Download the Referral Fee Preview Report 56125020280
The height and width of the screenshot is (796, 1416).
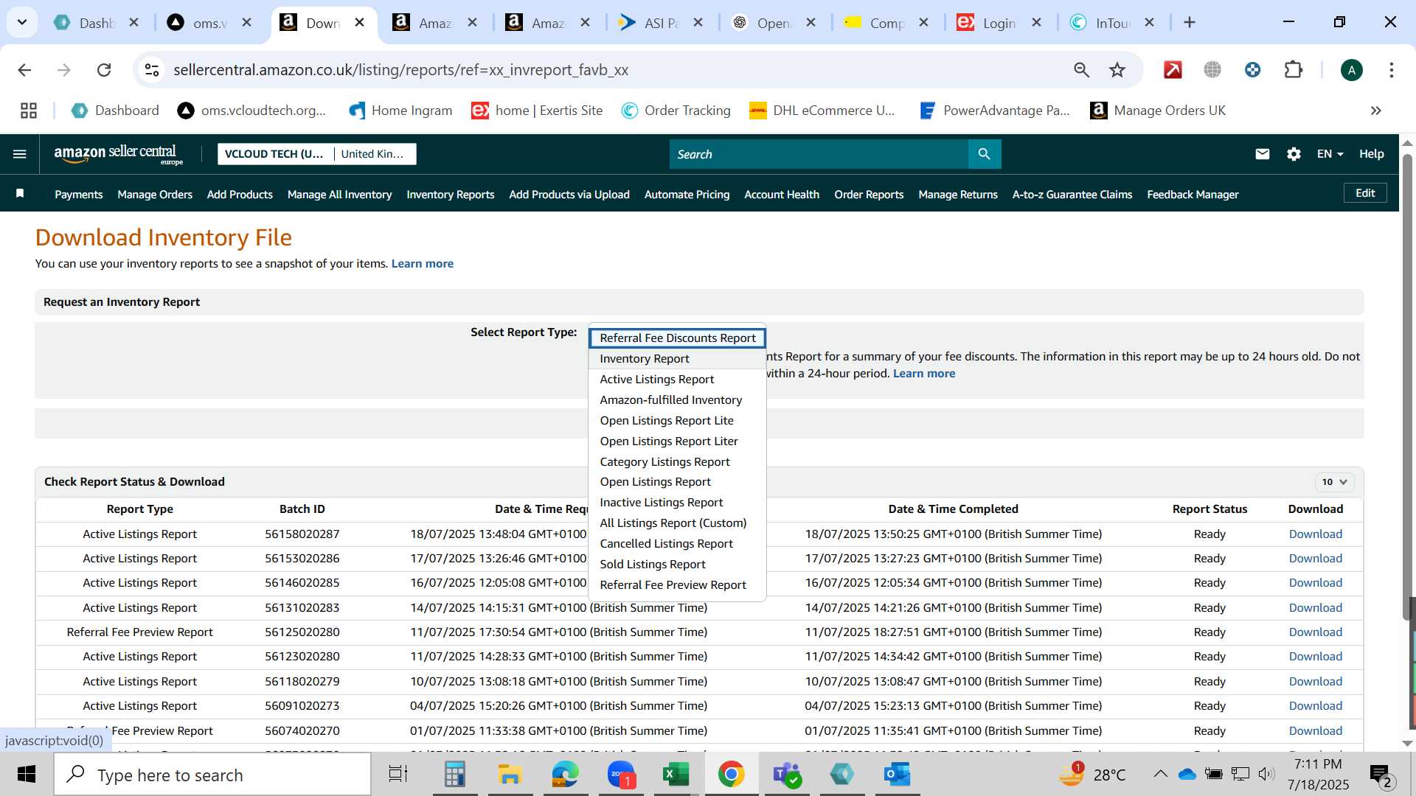1315,632
